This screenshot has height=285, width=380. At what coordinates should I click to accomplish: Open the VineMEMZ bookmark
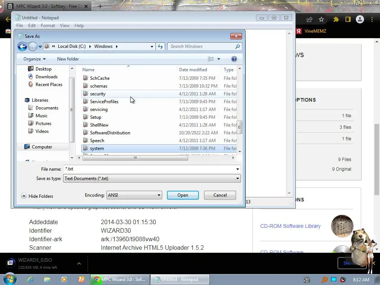312,31
